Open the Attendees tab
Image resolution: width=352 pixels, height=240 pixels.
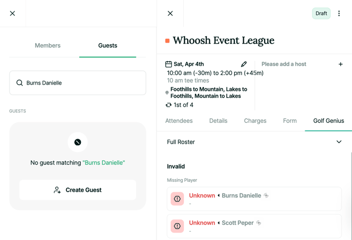(179, 121)
